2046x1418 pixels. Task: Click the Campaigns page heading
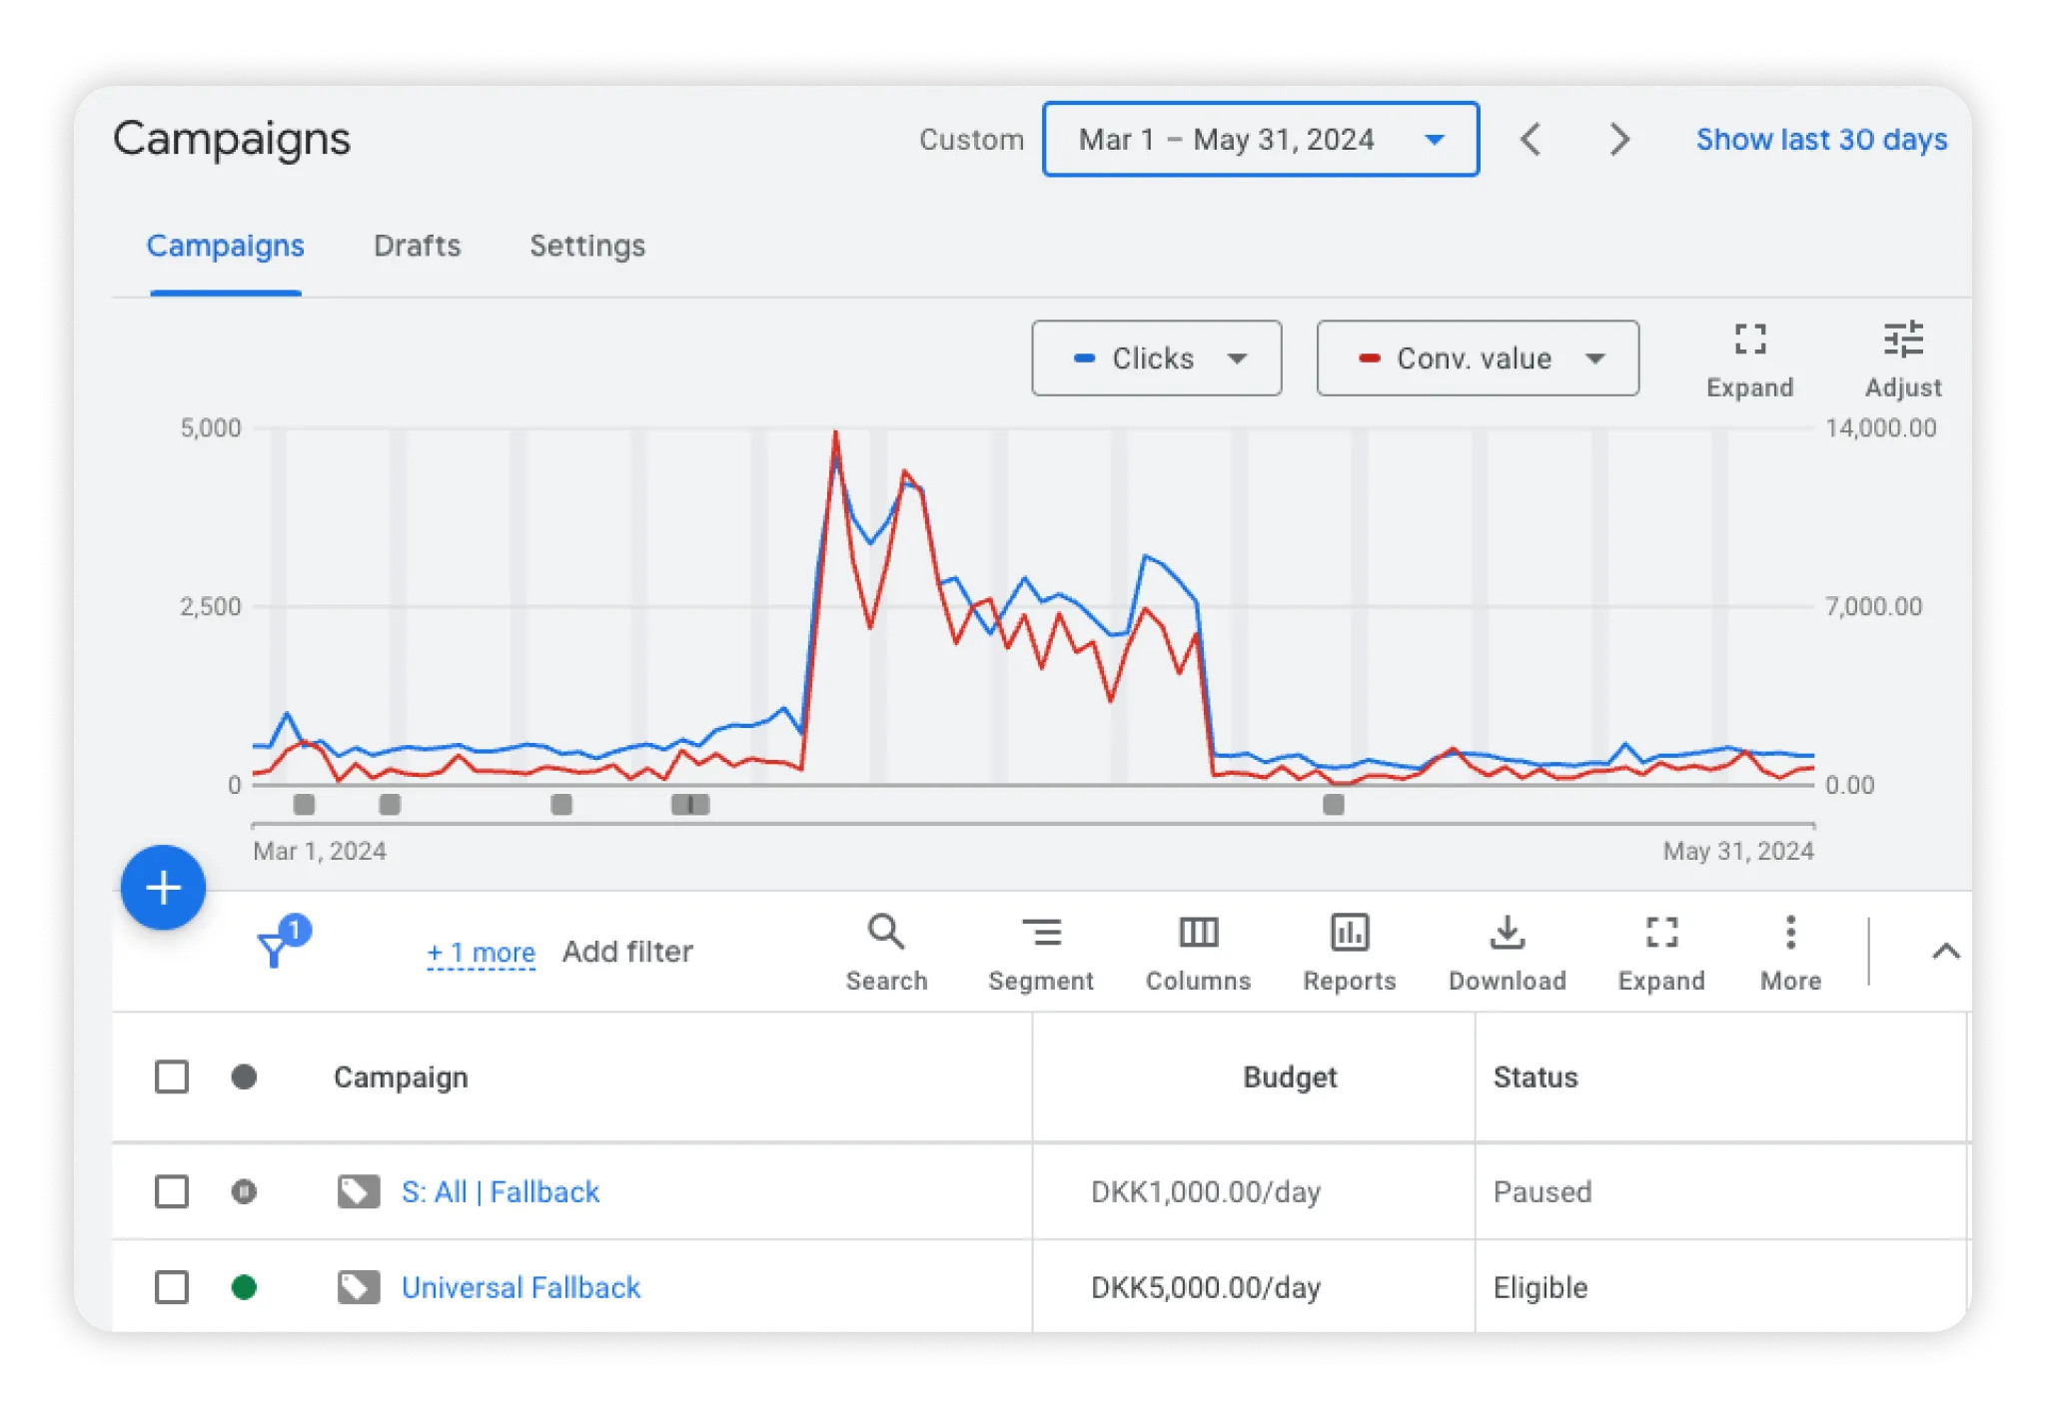coord(232,139)
